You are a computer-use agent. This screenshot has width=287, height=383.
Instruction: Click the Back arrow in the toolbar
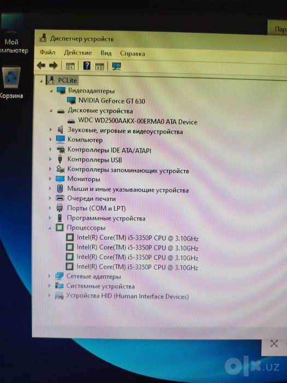coord(41,66)
